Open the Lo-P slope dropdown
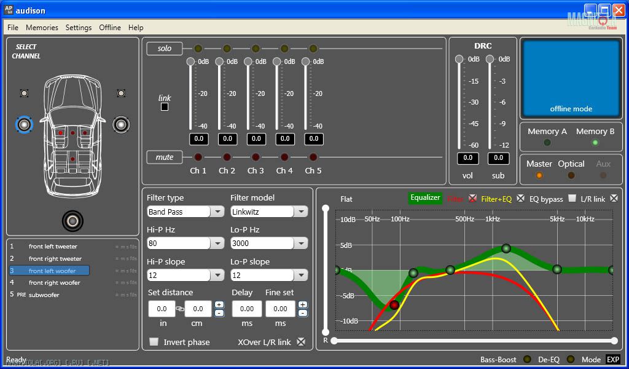 pyautogui.click(x=301, y=275)
